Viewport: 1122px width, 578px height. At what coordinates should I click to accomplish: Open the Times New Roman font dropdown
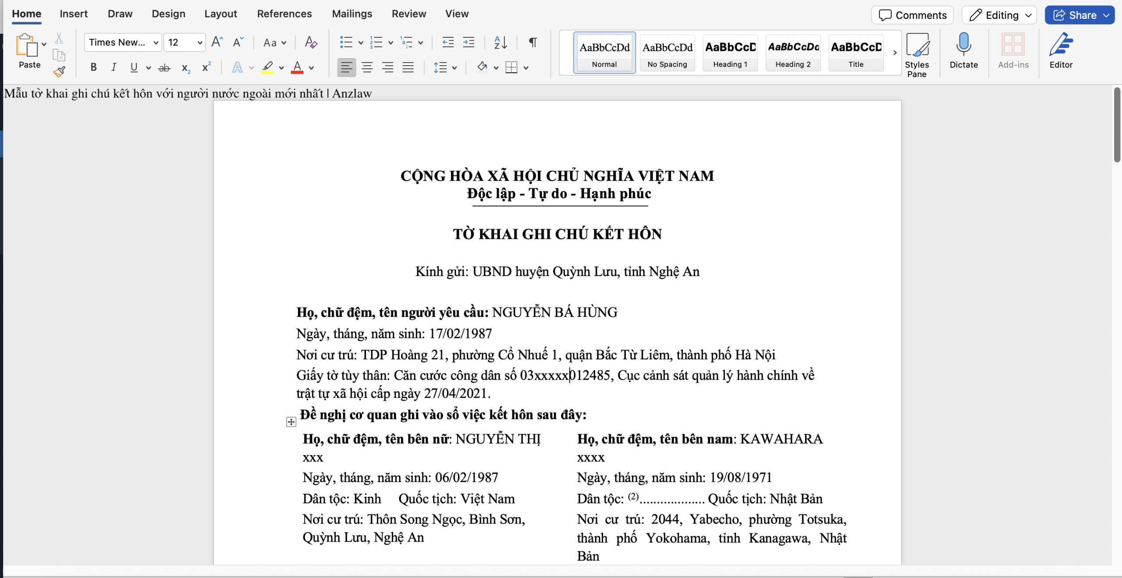tap(156, 43)
